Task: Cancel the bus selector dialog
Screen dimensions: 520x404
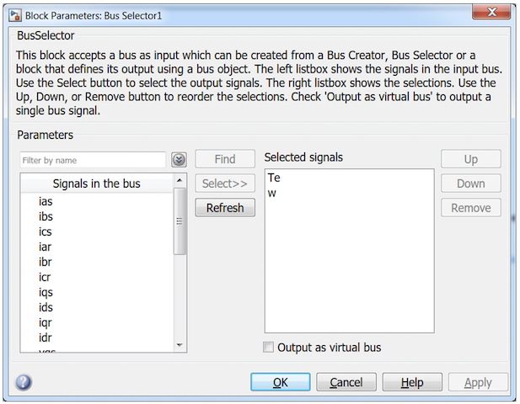Action: point(346,382)
